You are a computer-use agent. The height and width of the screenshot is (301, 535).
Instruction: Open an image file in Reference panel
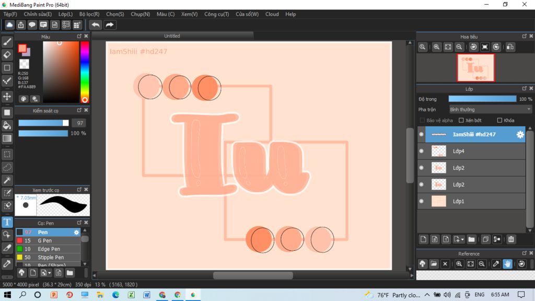pyautogui.click(x=434, y=264)
